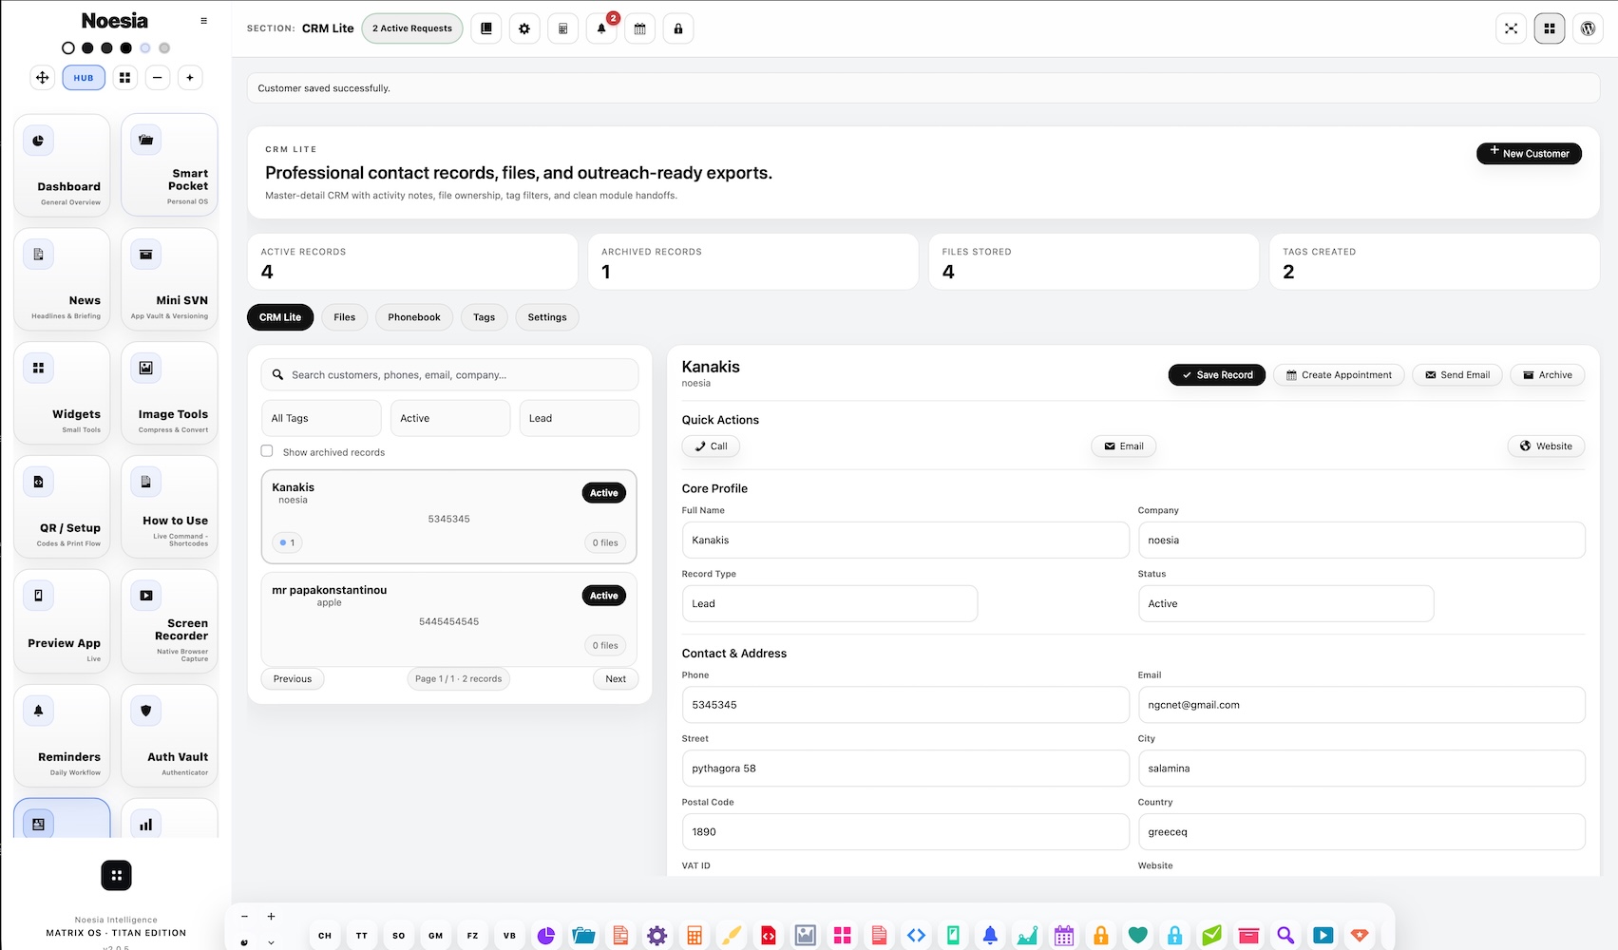The width and height of the screenshot is (1618, 950).
Task: Click Create Appointment
Action: click(x=1339, y=375)
